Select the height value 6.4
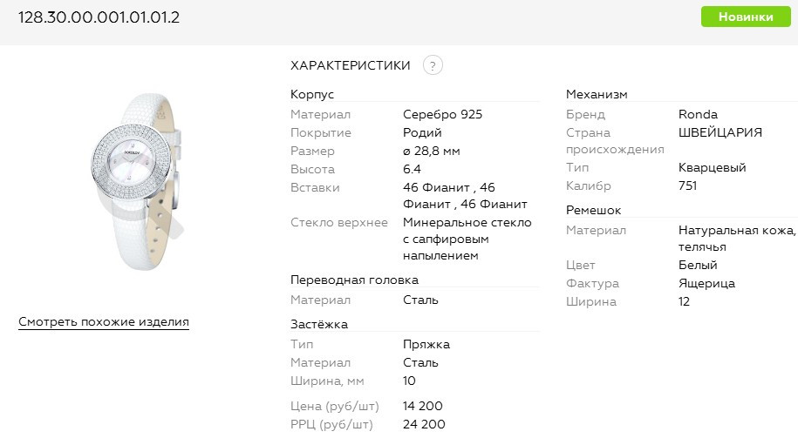The image size is (798, 445). 412,169
